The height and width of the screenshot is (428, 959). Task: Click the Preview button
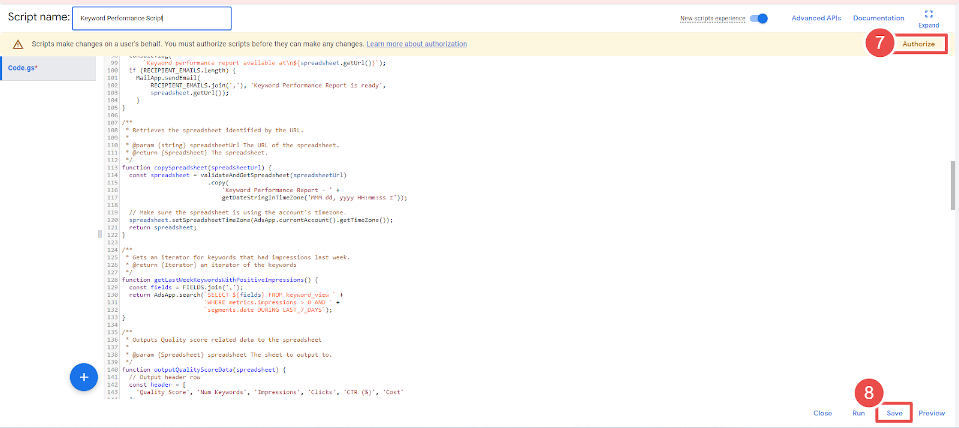coord(931,413)
